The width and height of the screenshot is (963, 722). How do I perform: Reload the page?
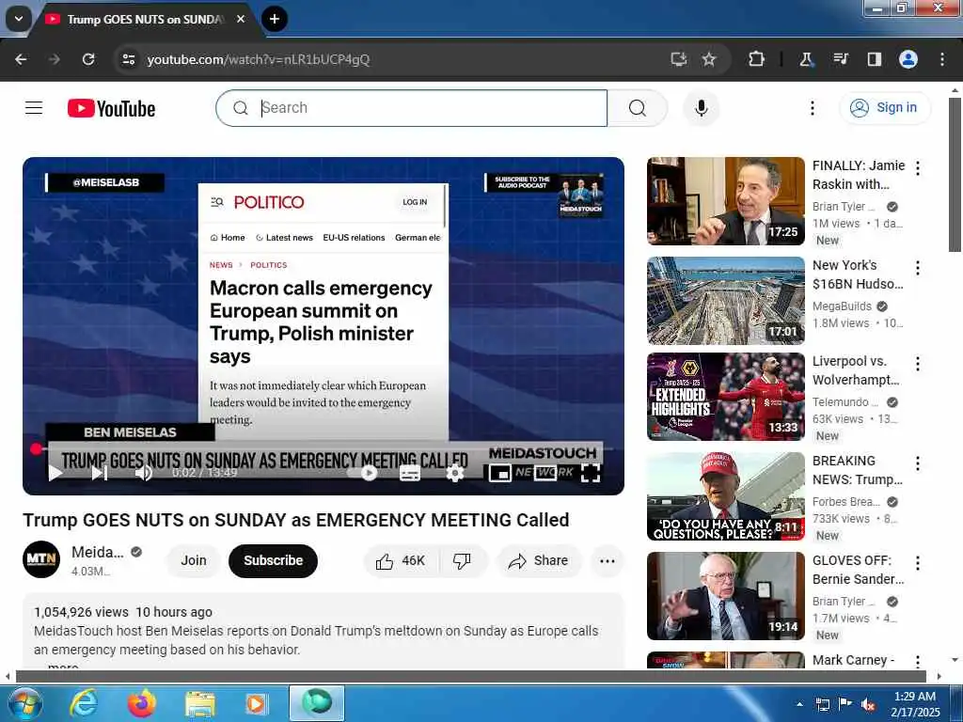pyautogui.click(x=88, y=59)
